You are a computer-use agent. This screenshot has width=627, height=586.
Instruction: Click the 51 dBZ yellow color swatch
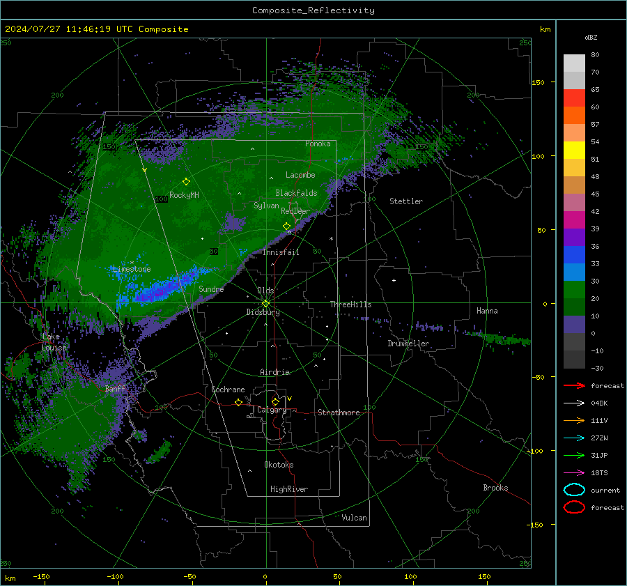tap(574, 150)
